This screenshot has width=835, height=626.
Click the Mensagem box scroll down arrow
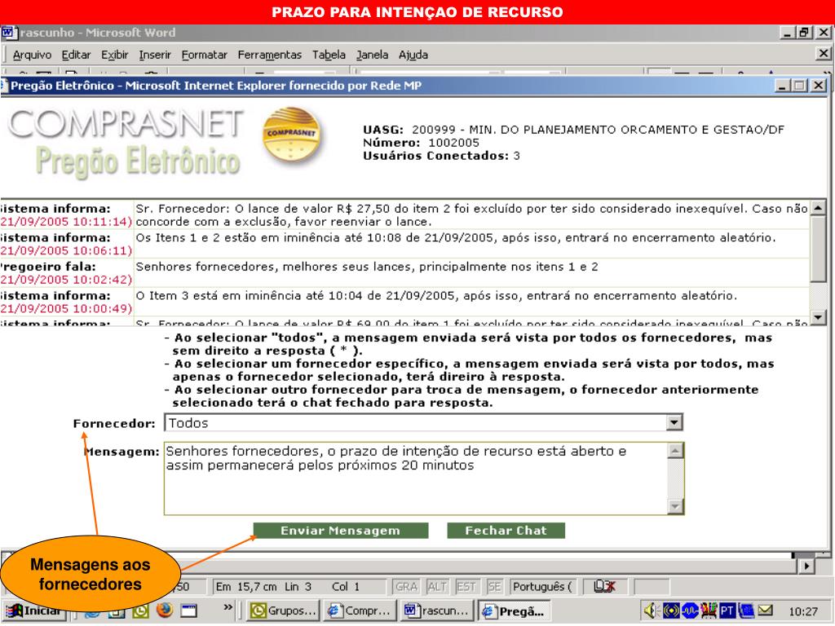point(675,506)
